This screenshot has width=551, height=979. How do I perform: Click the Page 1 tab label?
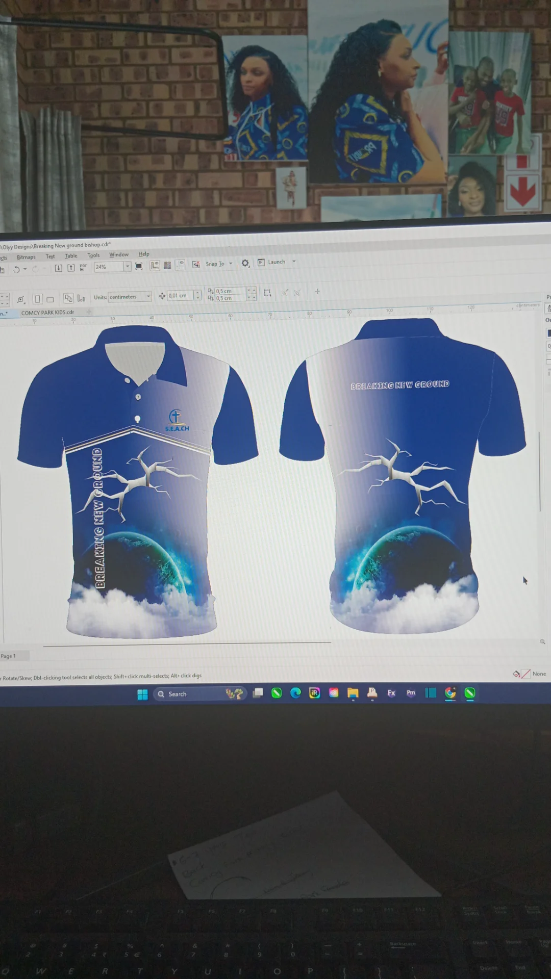tap(8, 656)
